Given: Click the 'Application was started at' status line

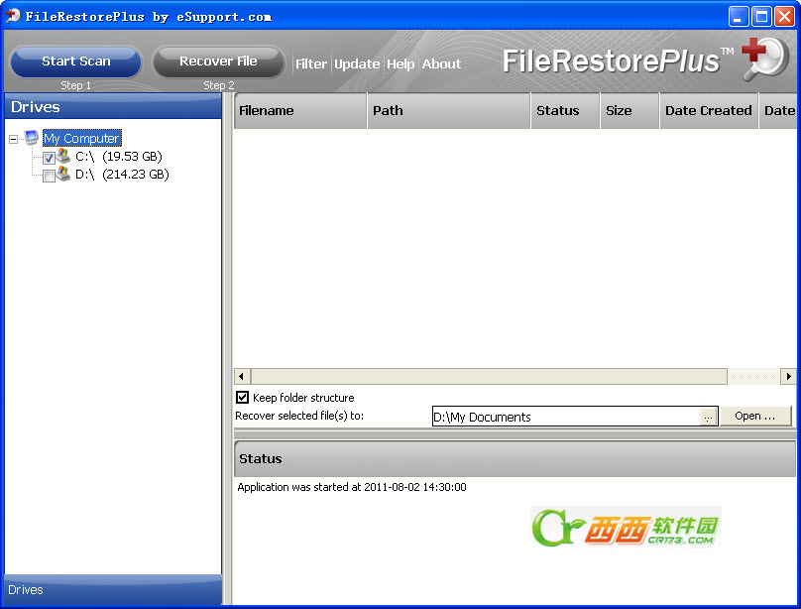Looking at the screenshot, I should (x=352, y=487).
